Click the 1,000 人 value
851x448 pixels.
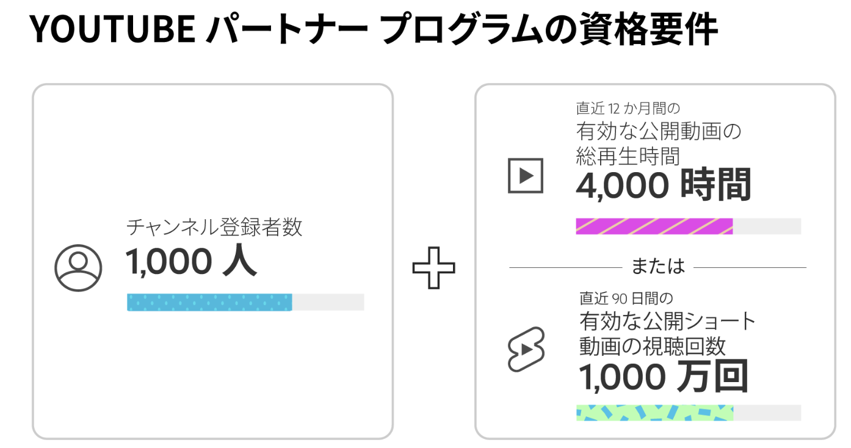(192, 262)
